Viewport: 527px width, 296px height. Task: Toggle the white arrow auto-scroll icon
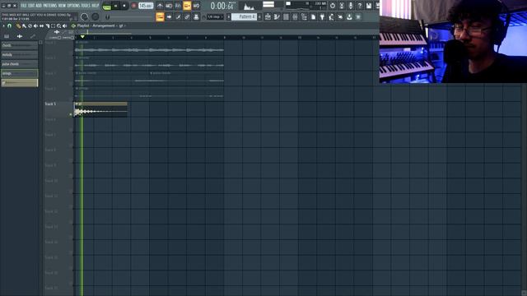point(169,16)
